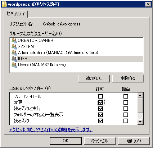The width and height of the screenshot is (153, 148).
Task: Deny フル コントロール permission checkbox
Action: click(x=126, y=96)
